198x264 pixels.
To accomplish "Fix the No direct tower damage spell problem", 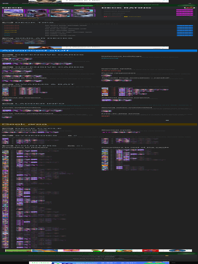I will [185, 26].
